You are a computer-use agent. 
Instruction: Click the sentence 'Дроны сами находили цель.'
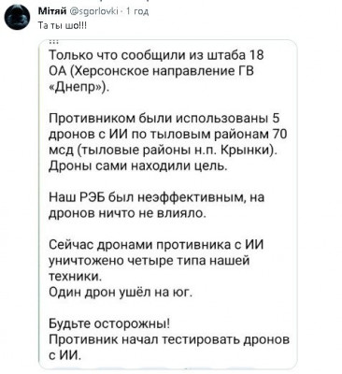(139, 166)
